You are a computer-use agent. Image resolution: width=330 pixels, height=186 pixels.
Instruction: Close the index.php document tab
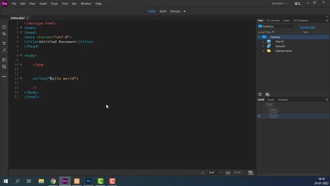click(x=28, y=18)
